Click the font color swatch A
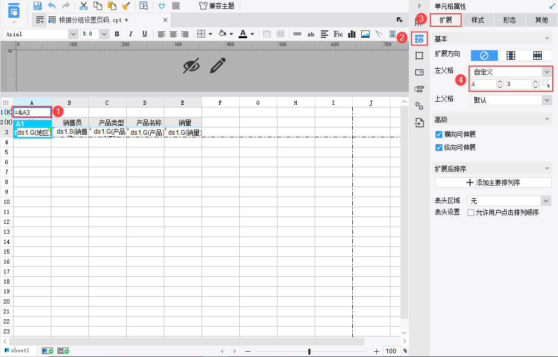The image size is (558, 357). (243, 34)
